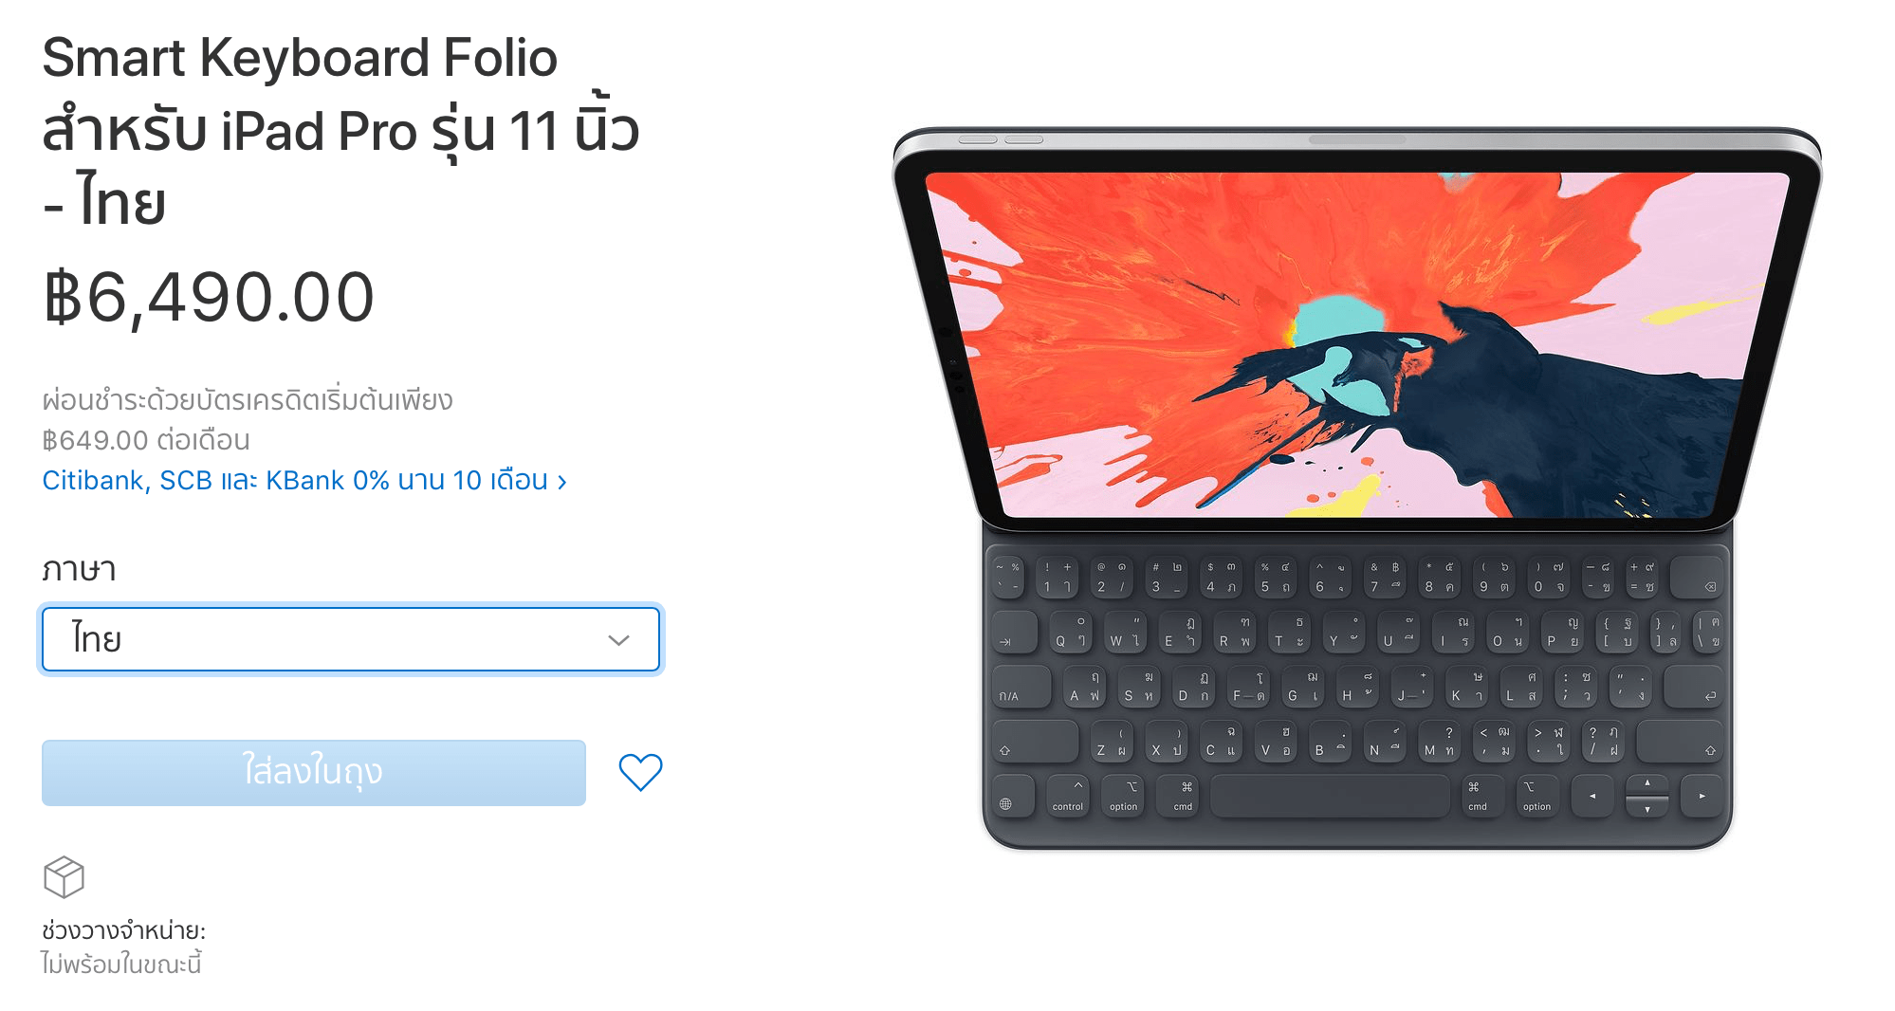Click the heart favorite icon
Screen dimensions: 1895x1011
tap(640, 772)
